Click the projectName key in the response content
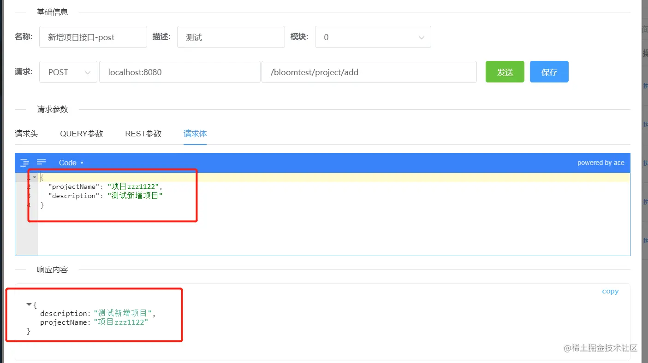This screenshot has height=363, width=648. click(63, 322)
